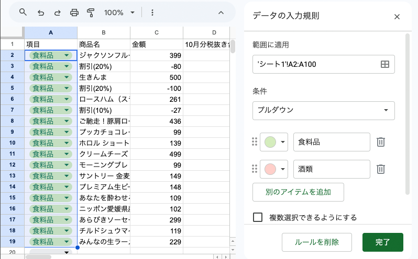This screenshot has width=418, height=259.
Task: Select the amount cell 399
Action: coord(157,55)
